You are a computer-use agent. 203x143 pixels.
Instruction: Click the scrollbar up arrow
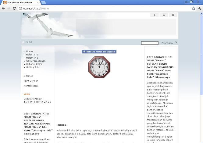point(201,14)
